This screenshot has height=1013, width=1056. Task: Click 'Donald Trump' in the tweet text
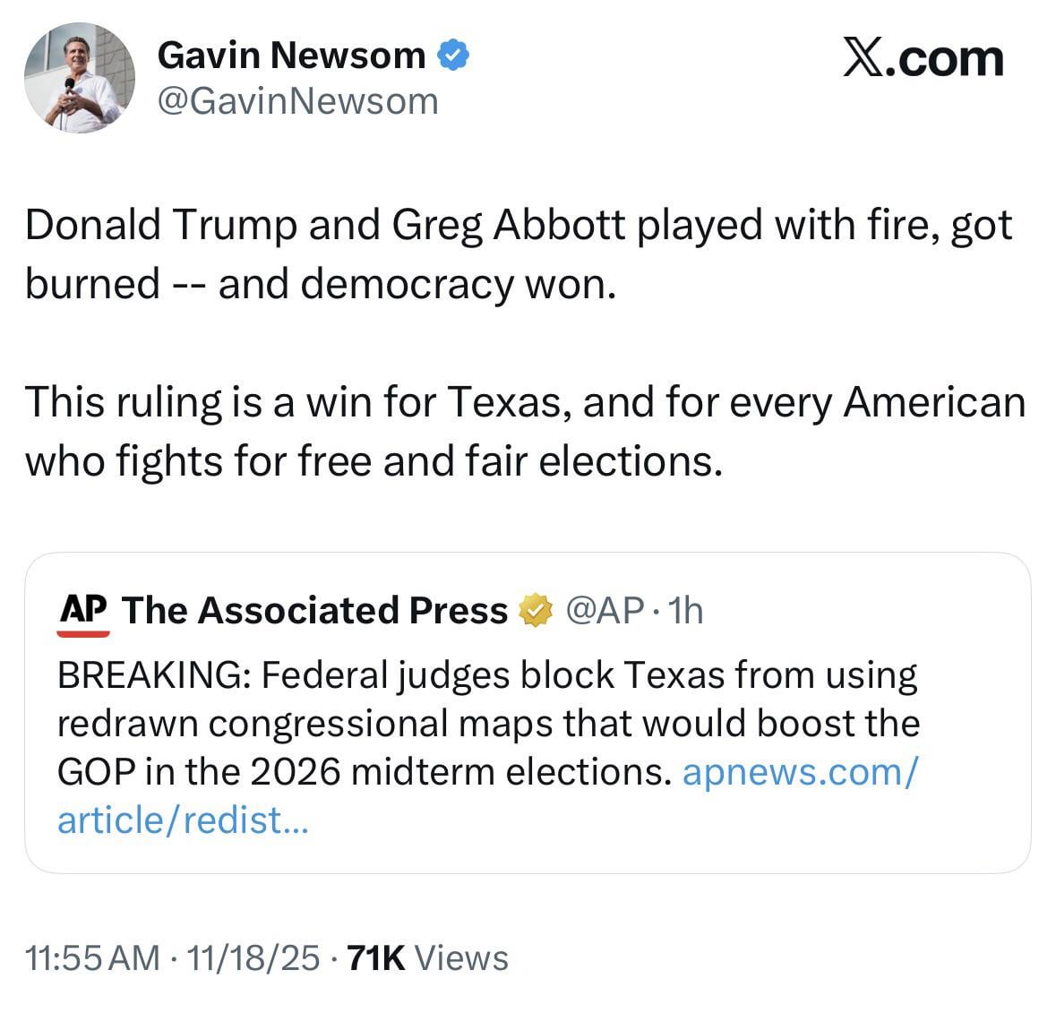click(161, 225)
